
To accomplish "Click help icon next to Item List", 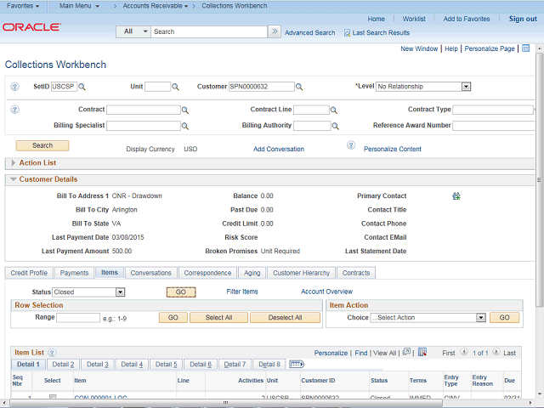I will [51, 352].
